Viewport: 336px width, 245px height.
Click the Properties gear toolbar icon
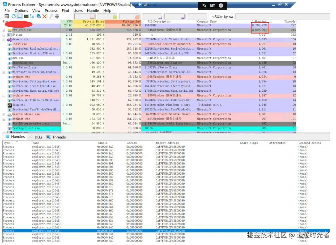[39, 16]
